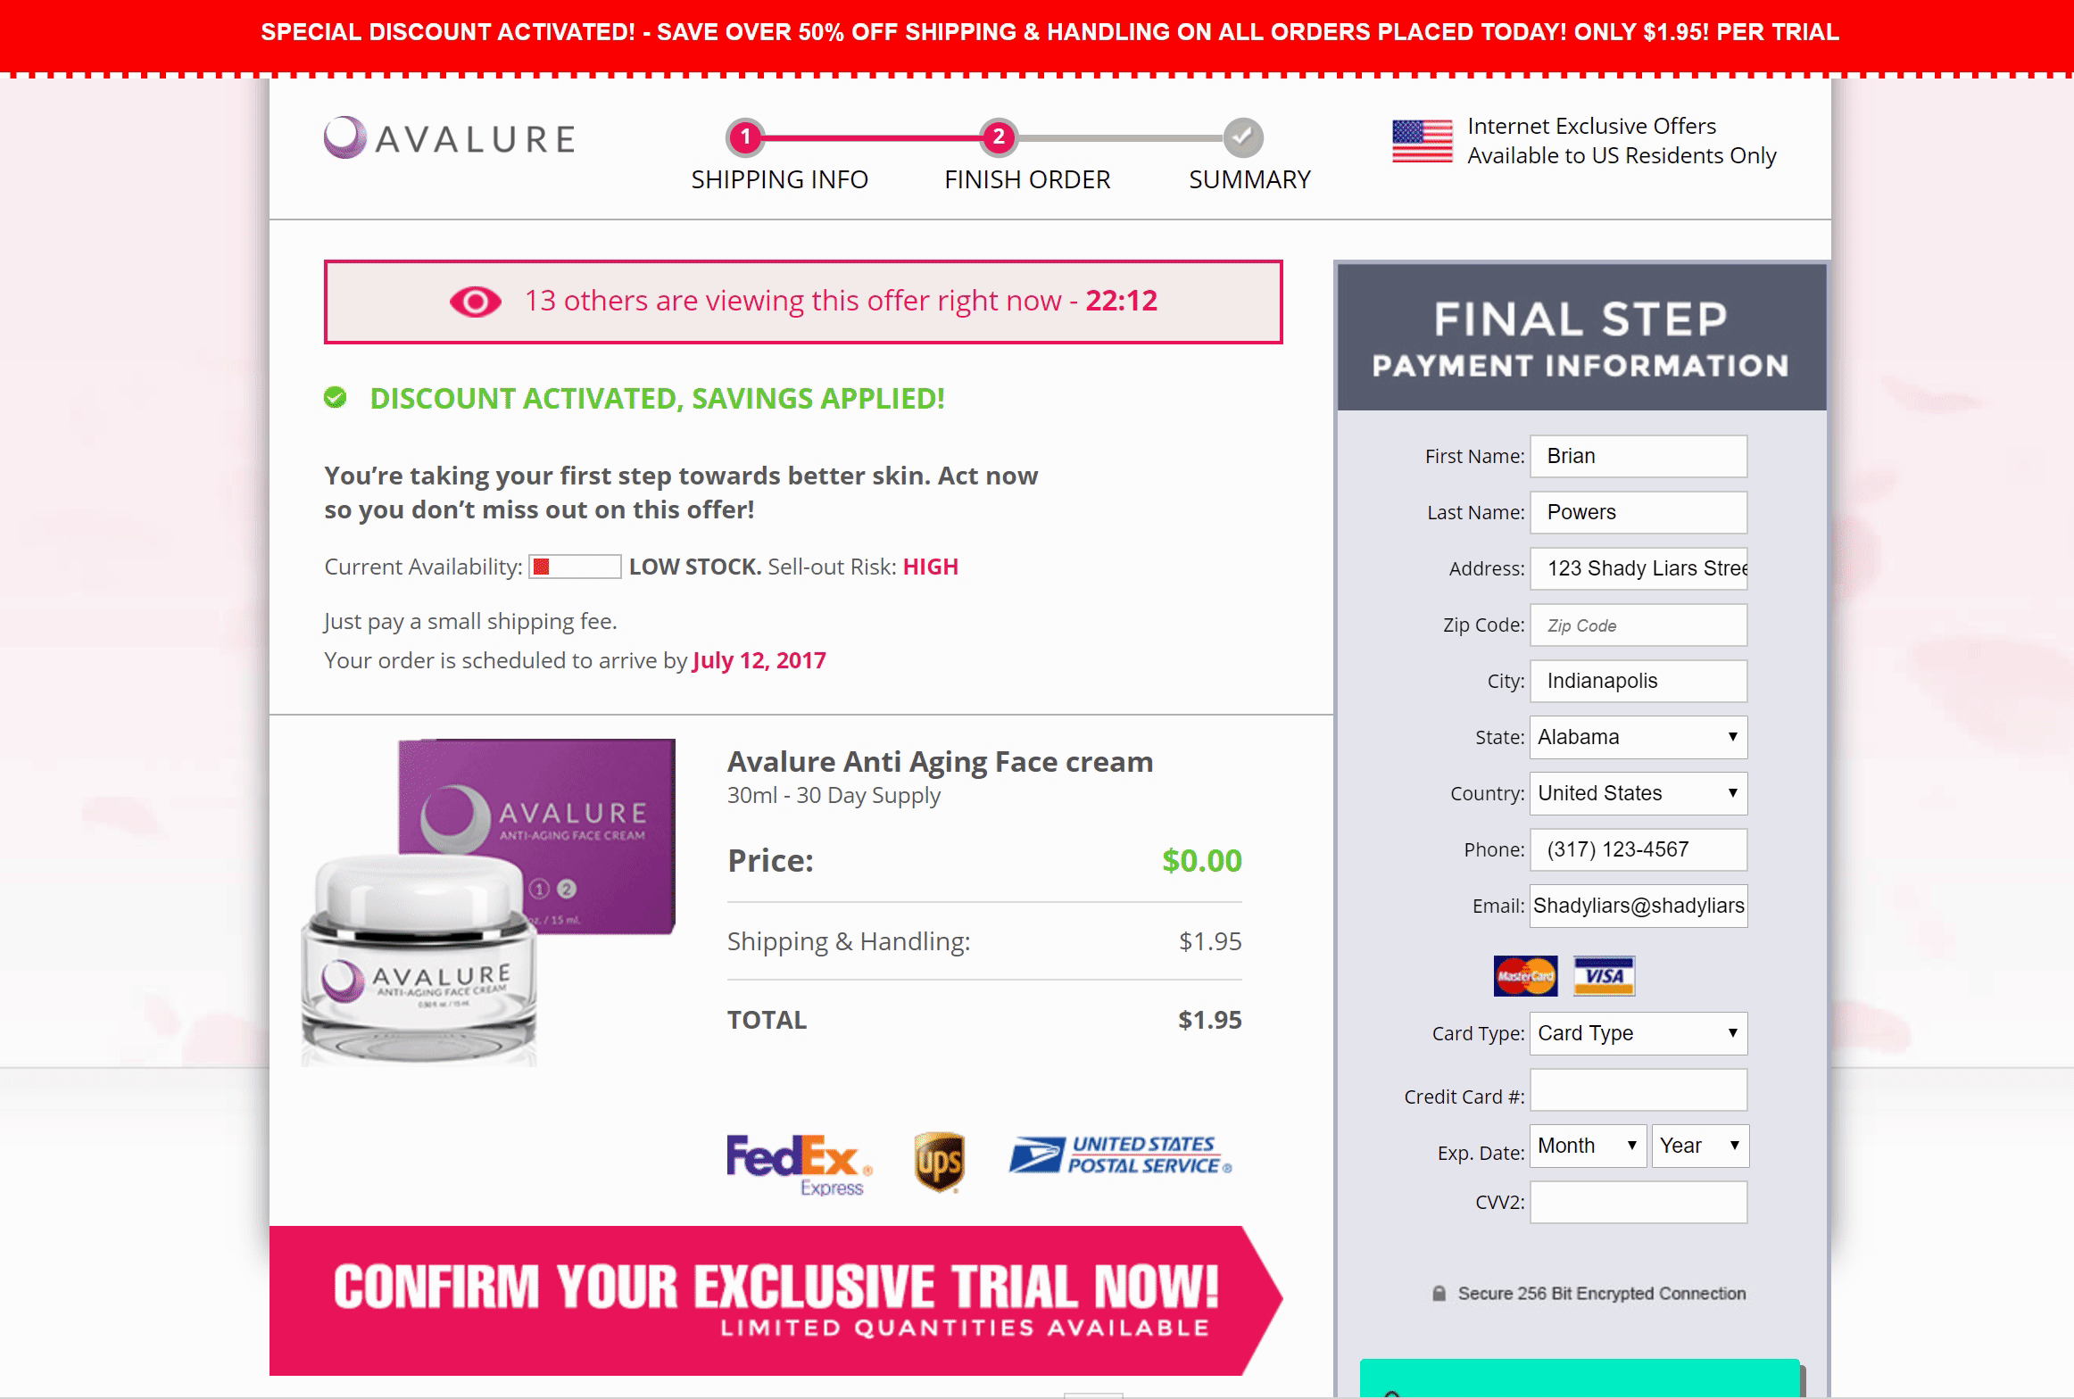
Task: Click the Current Availability stock bar
Action: [x=575, y=567]
